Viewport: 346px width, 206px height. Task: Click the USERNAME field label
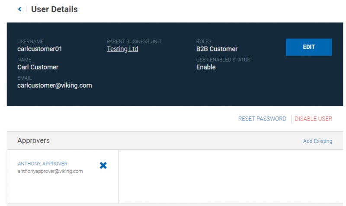coord(30,41)
